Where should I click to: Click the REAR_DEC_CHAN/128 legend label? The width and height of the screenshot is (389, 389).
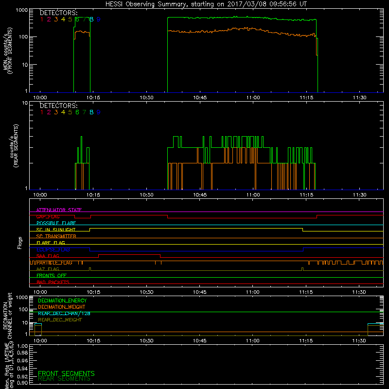tap(64, 313)
